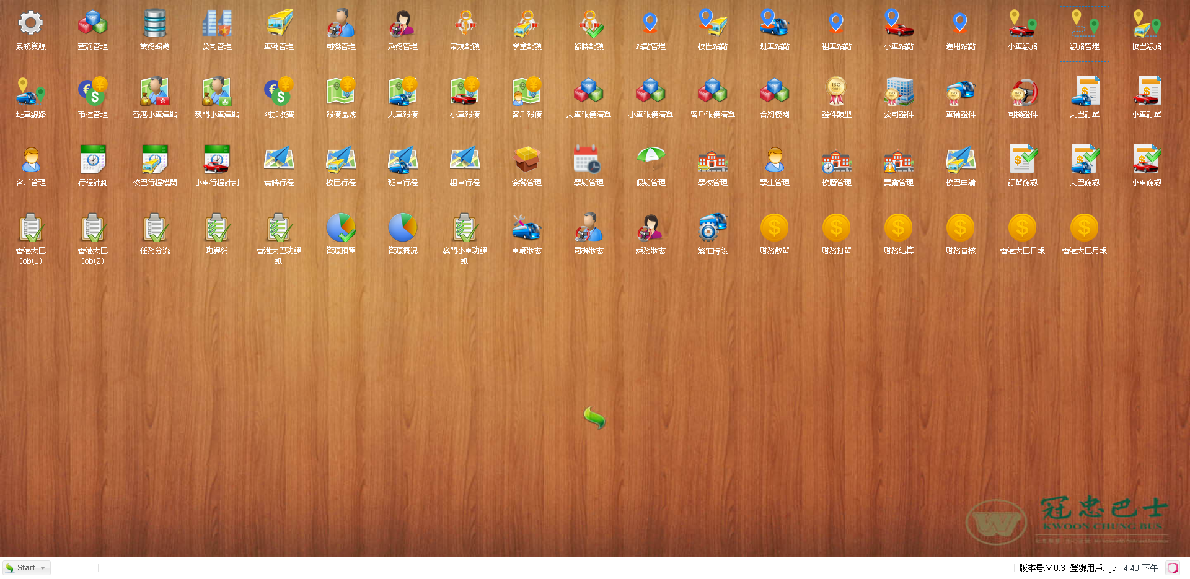Open 套餐管理 package box icon

click(x=527, y=160)
